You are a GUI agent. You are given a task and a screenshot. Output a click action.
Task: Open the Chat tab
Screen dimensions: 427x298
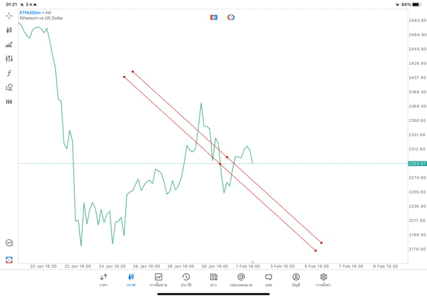tap(268, 280)
